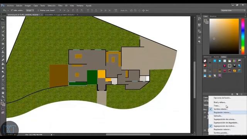Switch to the Muestras tab

(213, 16)
